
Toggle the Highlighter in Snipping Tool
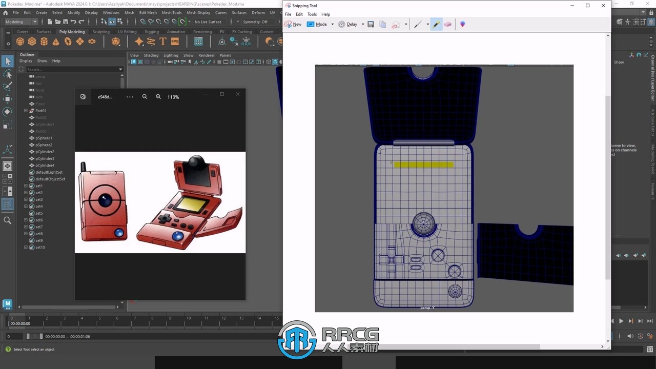[436, 24]
